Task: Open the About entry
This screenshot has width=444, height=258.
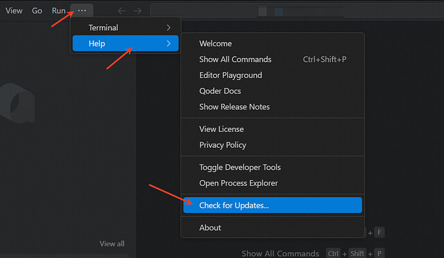Action: coord(210,228)
